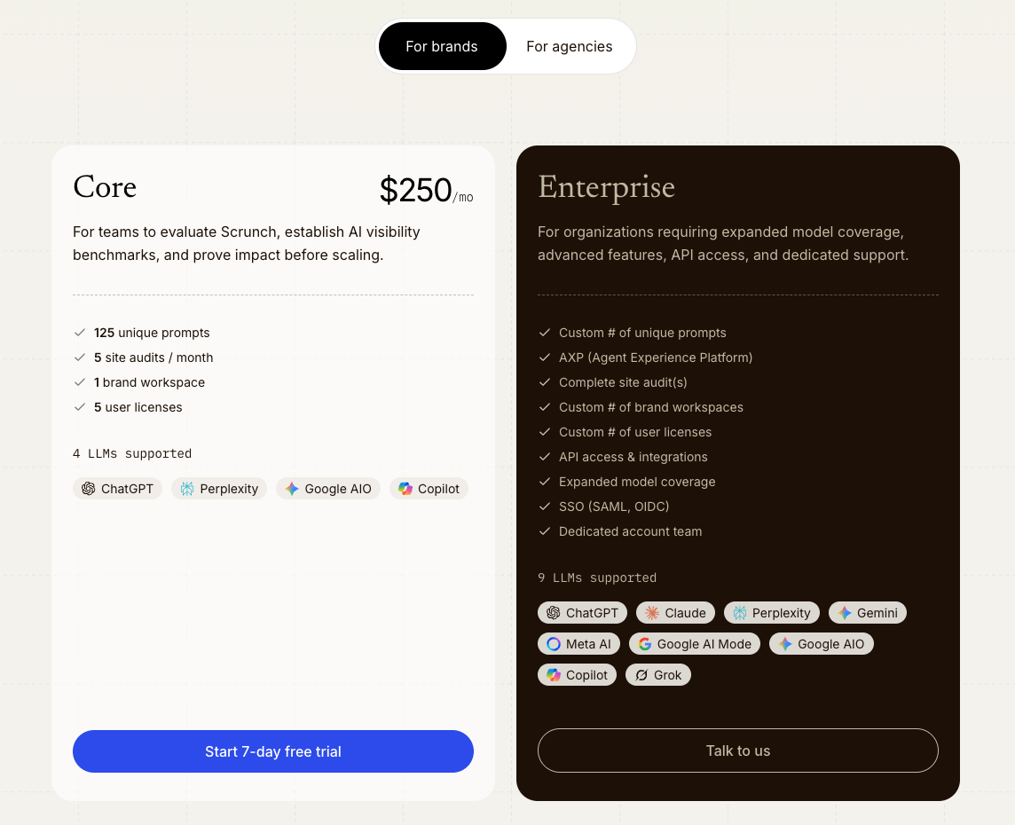Click the Grok icon chip

coord(658,675)
